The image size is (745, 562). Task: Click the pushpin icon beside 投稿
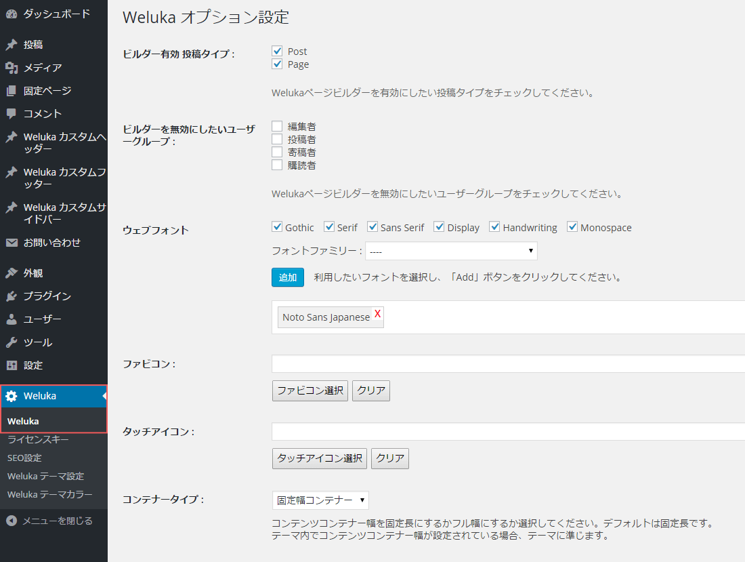[12, 45]
